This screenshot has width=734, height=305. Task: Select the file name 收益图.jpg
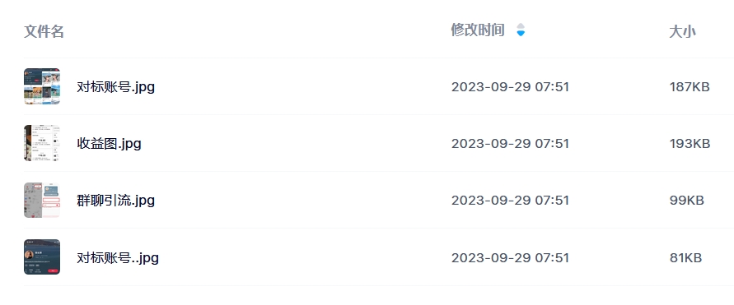pos(109,143)
